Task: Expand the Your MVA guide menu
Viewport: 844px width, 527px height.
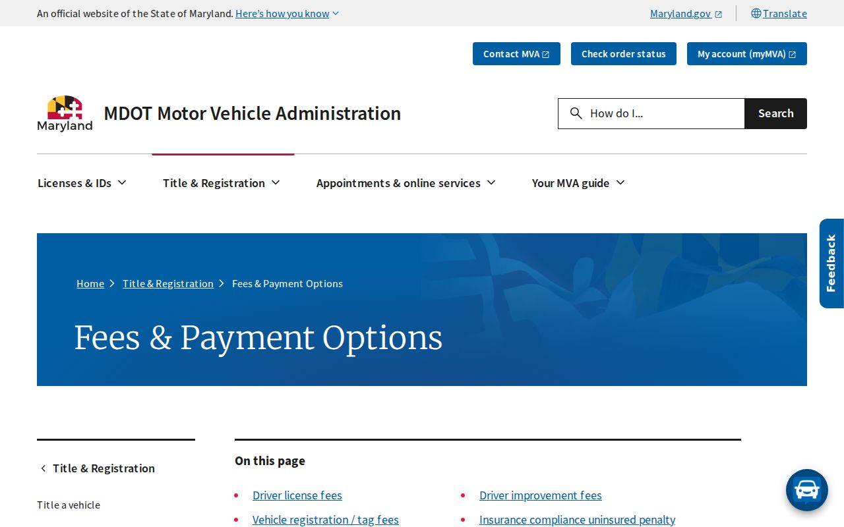Action: pos(578,183)
